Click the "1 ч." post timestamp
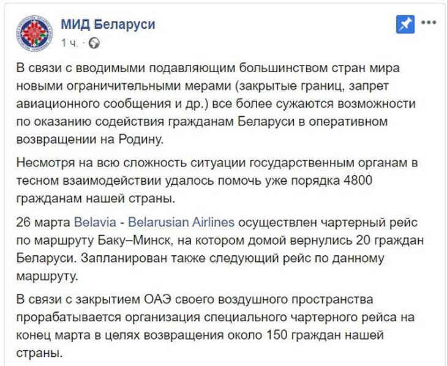447x366 pixels. click(69, 43)
